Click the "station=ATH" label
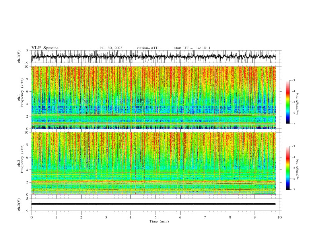Screen dimensions: 315x244 click(148, 48)
